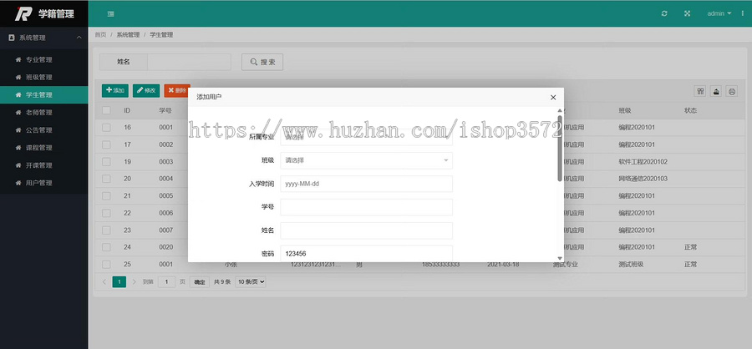Go to previous page arrow in pagination
The width and height of the screenshot is (752, 349).
point(104,282)
